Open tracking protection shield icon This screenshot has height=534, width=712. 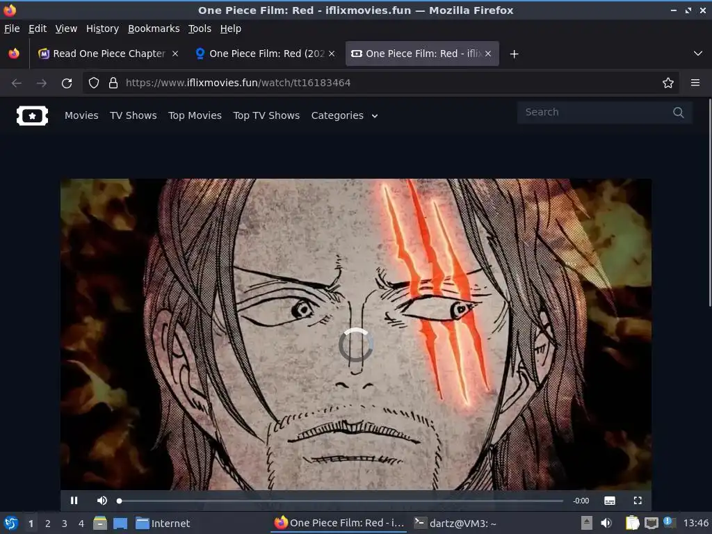coord(94,83)
